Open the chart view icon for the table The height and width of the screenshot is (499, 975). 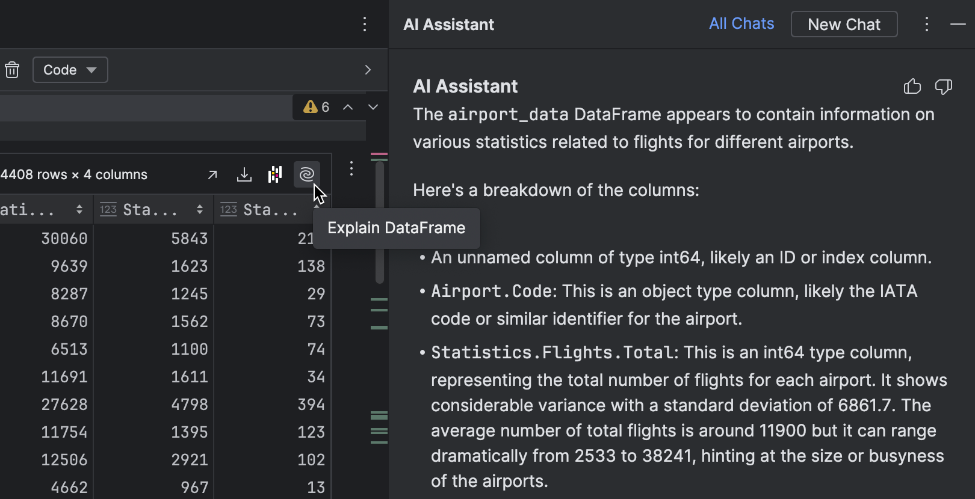pos(275,174)
